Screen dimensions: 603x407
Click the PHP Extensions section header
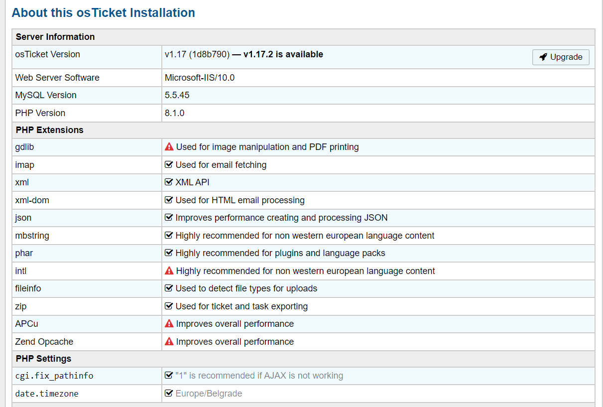(x=50, y=130)
